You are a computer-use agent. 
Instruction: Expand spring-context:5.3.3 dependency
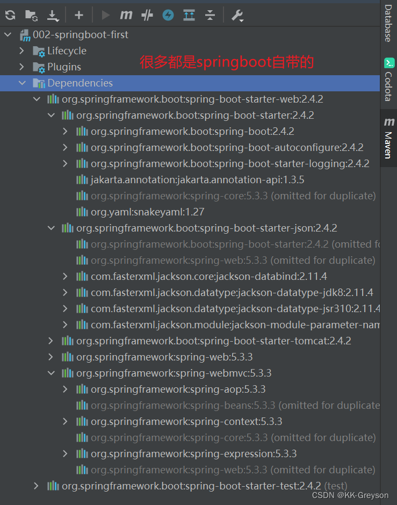66,421
